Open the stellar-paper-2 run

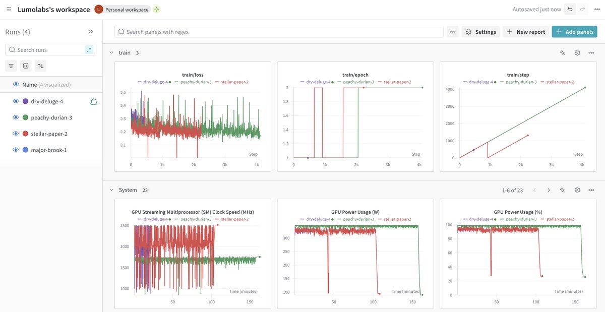48,134
